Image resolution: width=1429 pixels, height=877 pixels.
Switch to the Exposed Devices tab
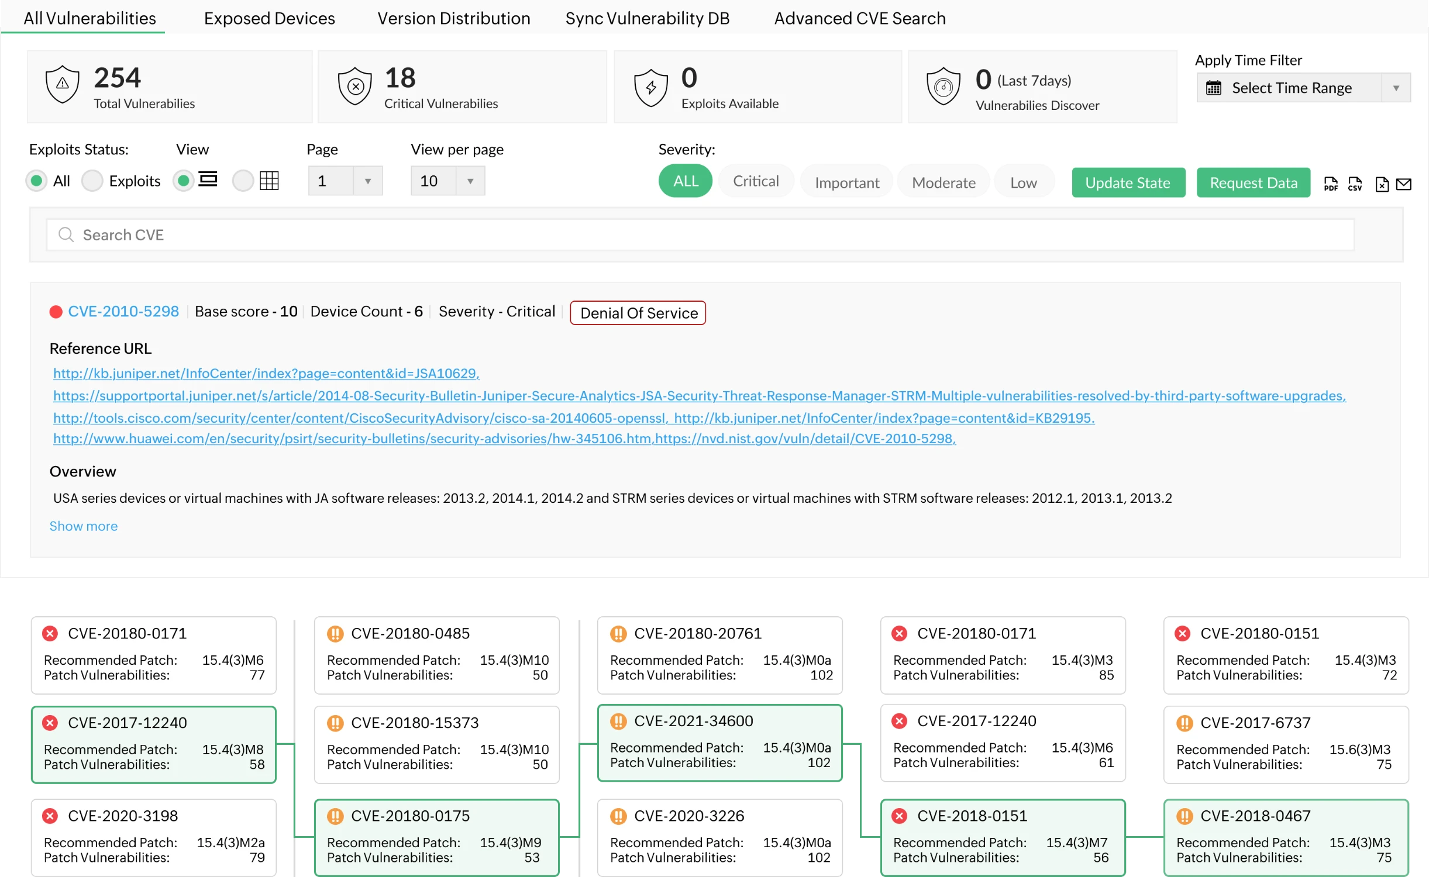[269, 18]
